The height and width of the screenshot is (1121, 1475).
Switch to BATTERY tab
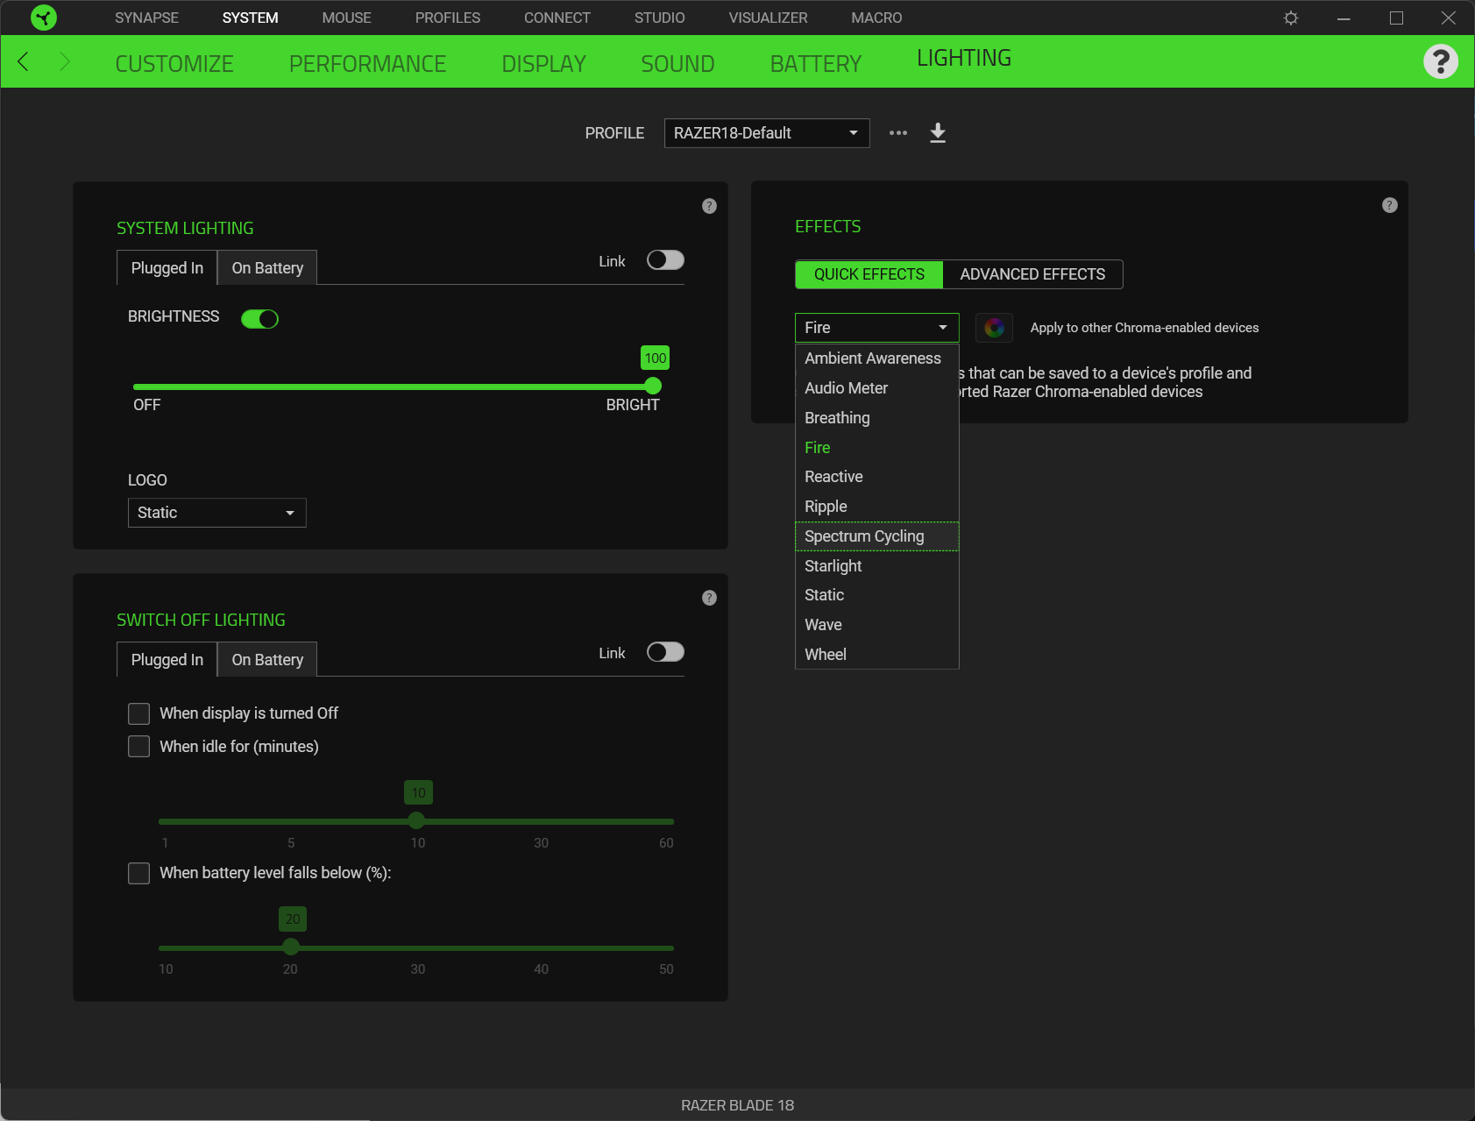pos(816,64)
